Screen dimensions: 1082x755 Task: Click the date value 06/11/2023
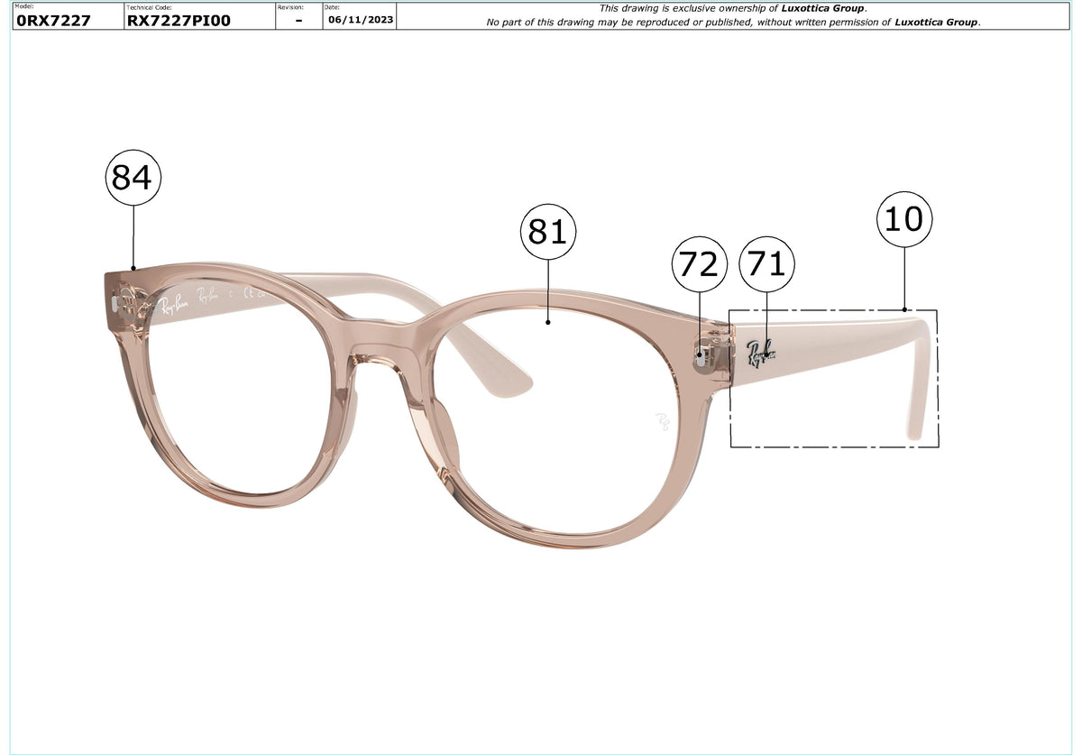coord(361,19)
